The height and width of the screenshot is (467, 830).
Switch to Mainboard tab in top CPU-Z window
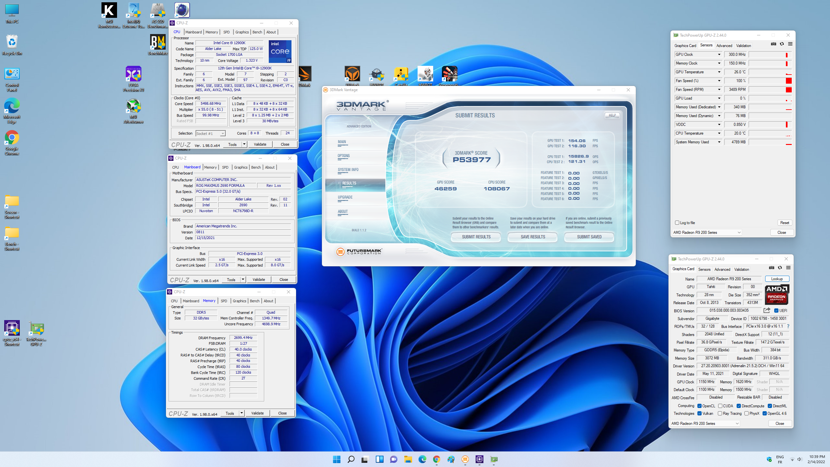(194, 32)
